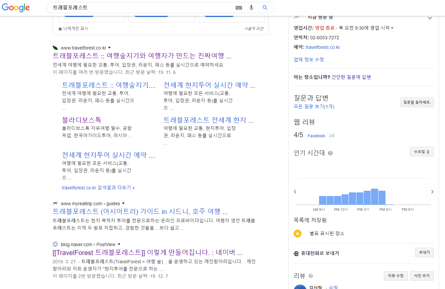Expand the 지금 방문 중 chevron
445x289 pixels.
tap(430, 18)
